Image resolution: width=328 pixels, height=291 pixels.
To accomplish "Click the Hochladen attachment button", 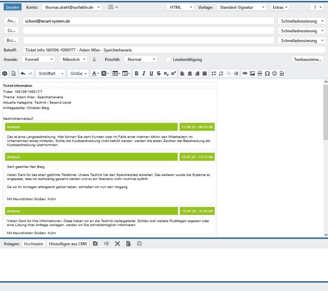I will 34,244.
